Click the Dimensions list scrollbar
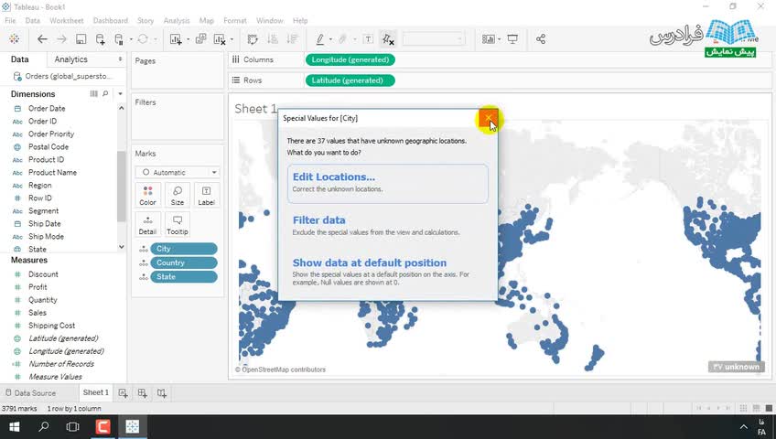The width and height of the screenshot is (776, 439). pyautogui.click(x=121, y=187)
